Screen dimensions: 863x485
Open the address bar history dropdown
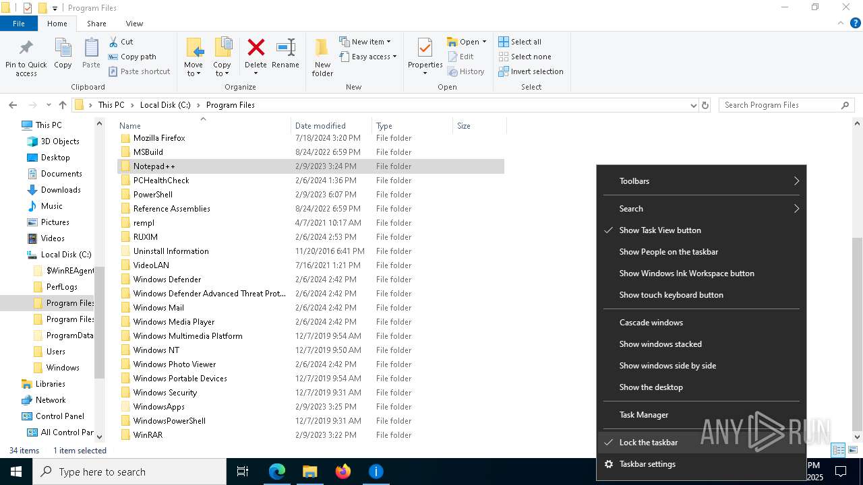pos(693,105)
